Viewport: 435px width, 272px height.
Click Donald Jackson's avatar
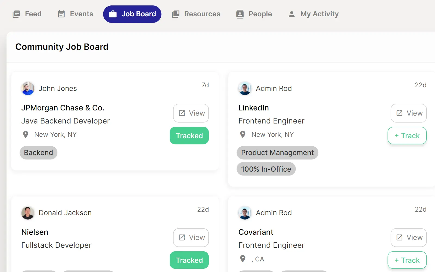tap(28, 213)
